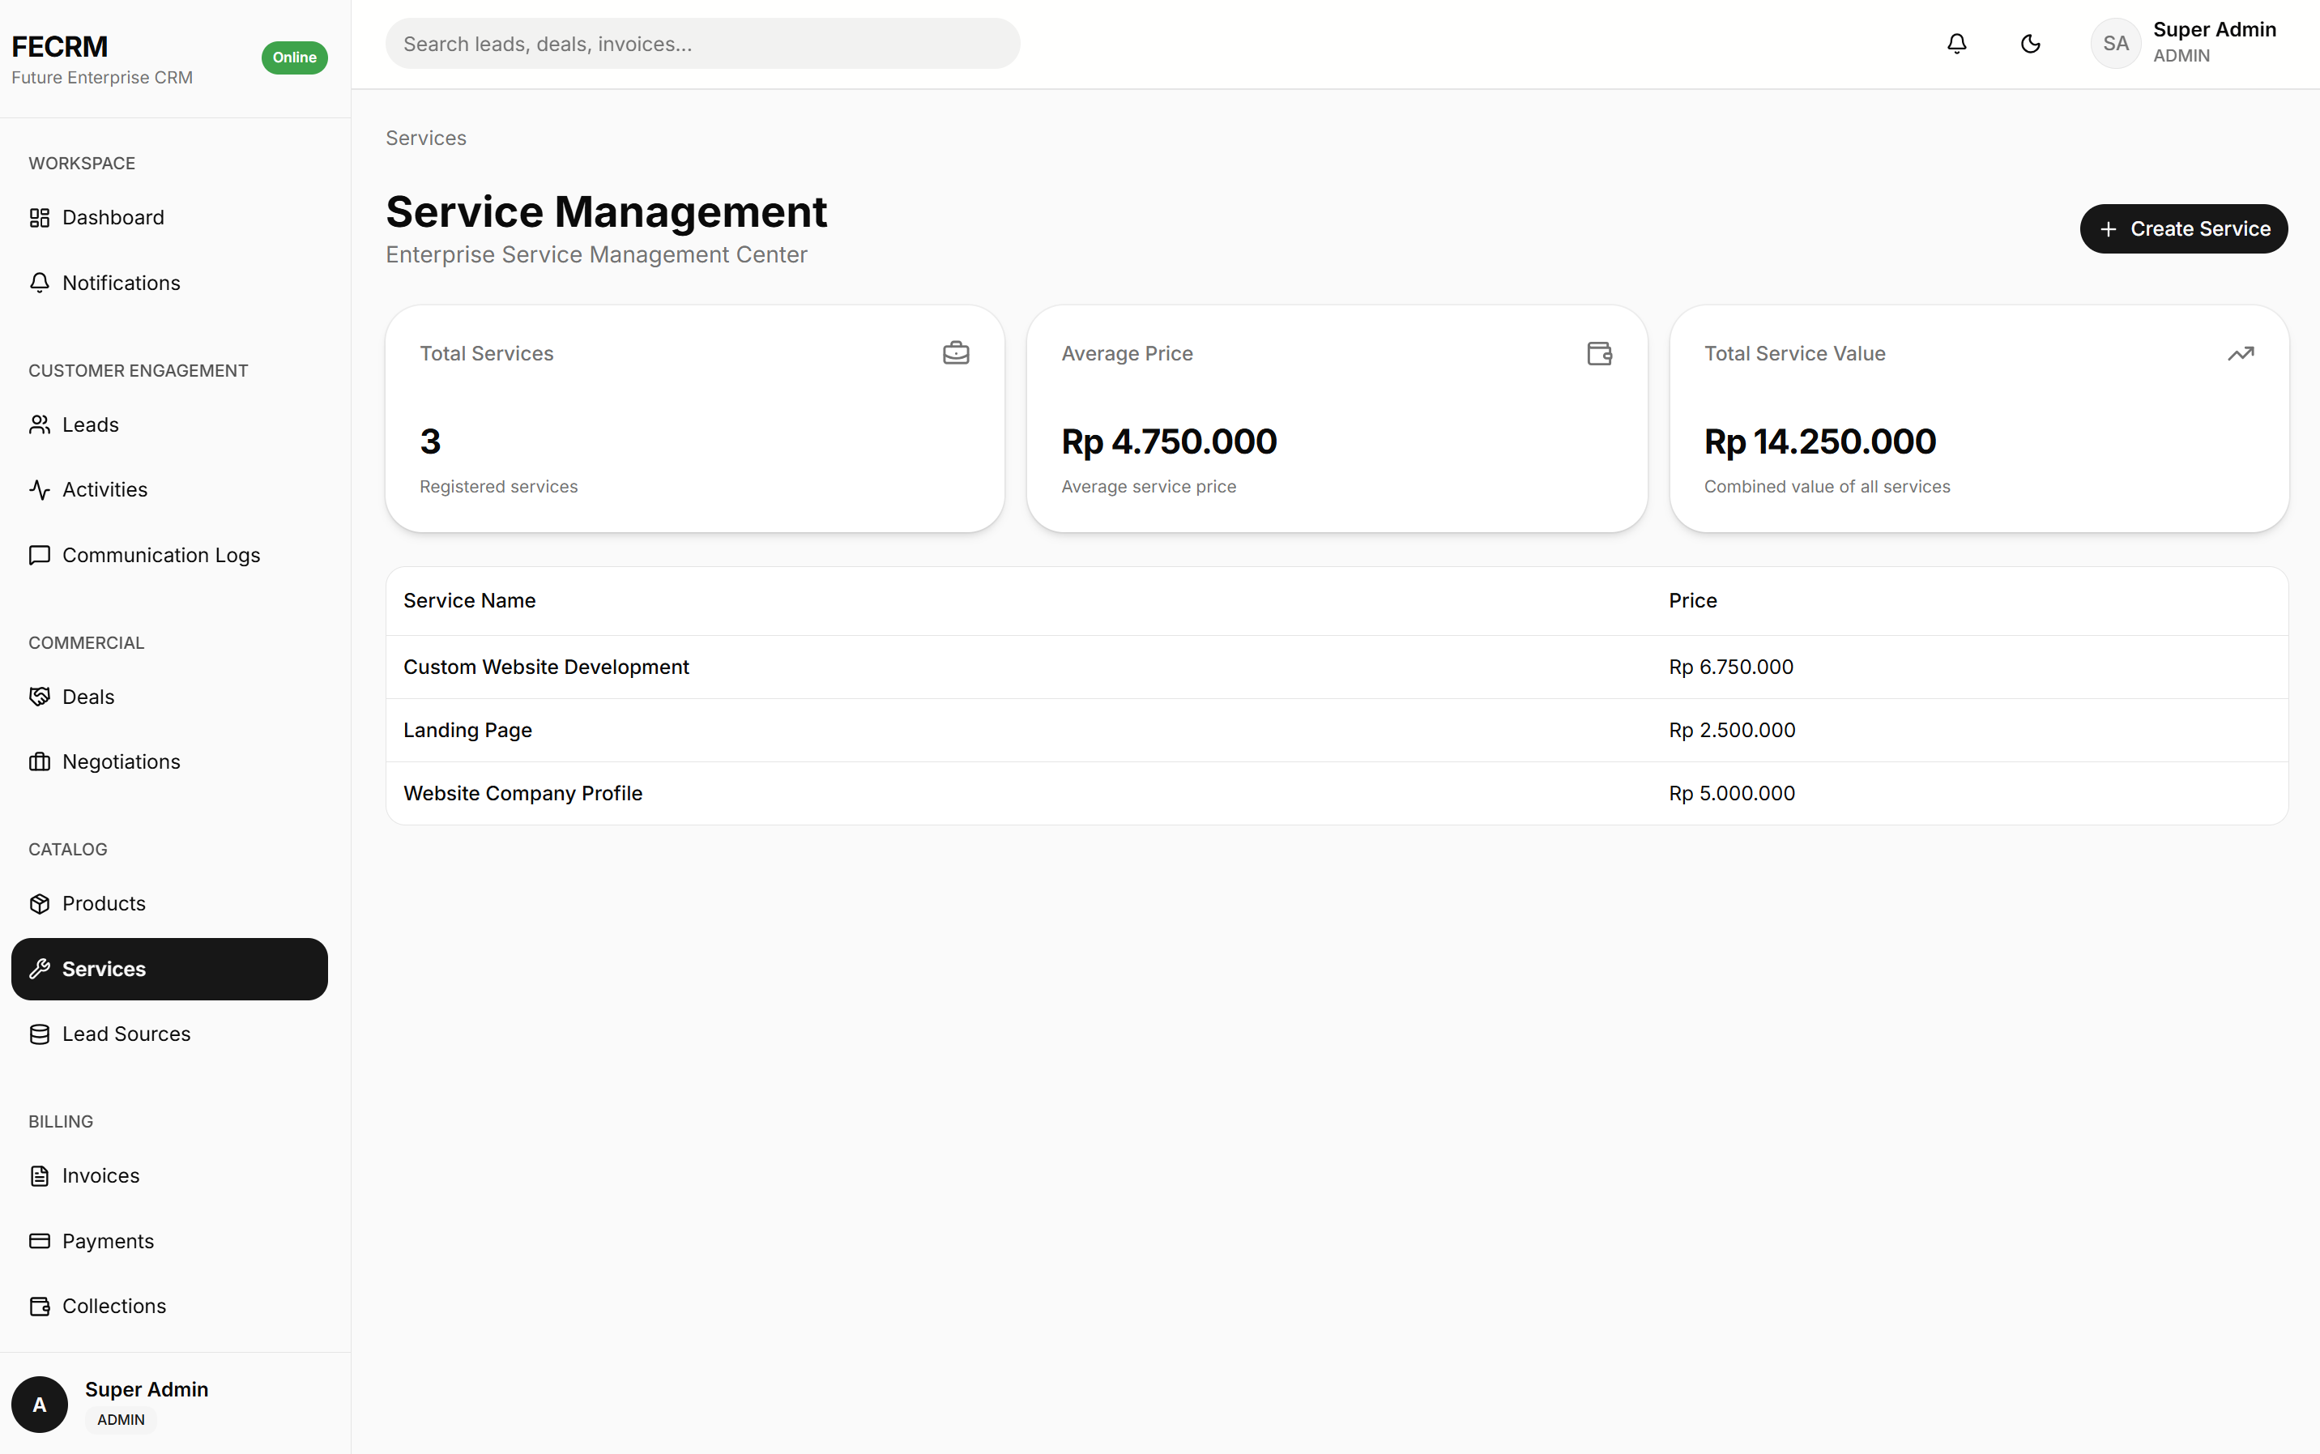Click the Lead Sources database icon
The image size is (2320, 1454).
tap(40, 1034)
